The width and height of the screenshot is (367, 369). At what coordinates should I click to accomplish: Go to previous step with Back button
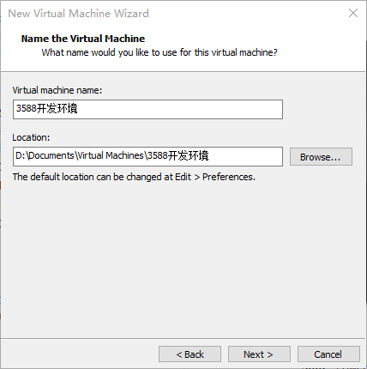pos(190,354)
